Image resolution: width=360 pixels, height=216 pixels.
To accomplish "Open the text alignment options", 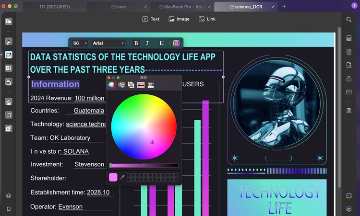I will click(x=162, y=43).
